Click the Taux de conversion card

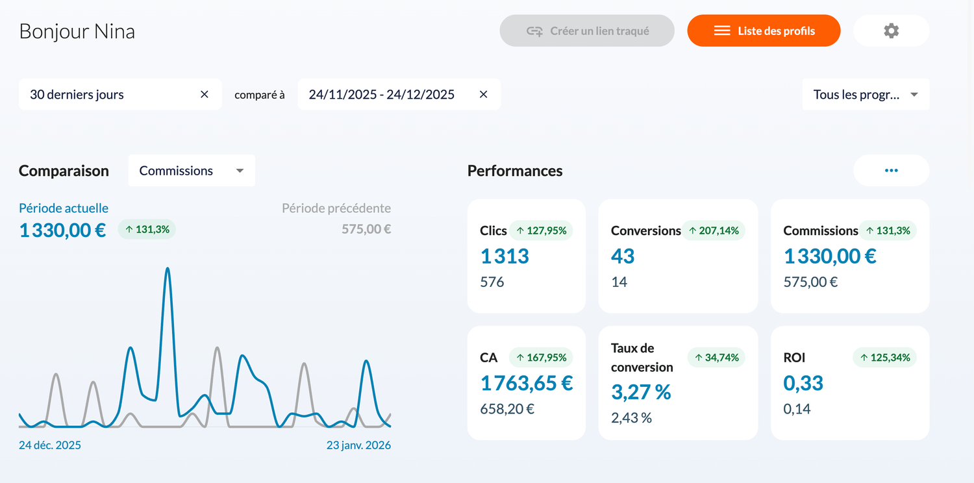pos(677,383)
